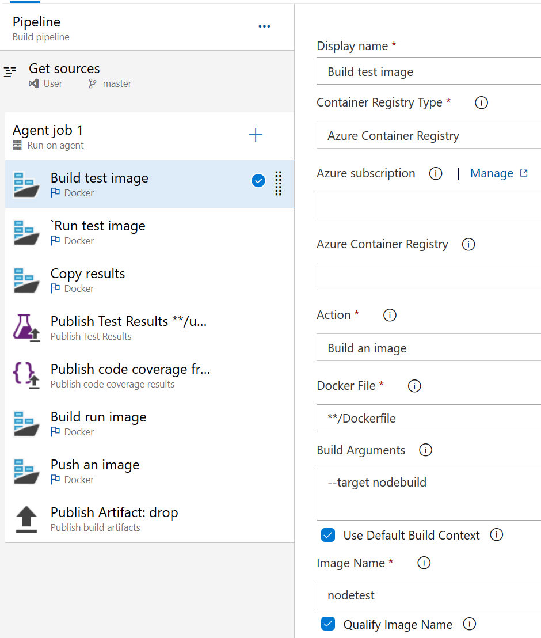Click the Build Arguments text area
This screenshot has width=541, height=638.
click(x=429, y=495)
